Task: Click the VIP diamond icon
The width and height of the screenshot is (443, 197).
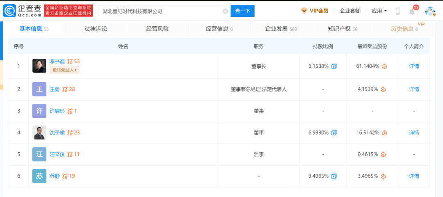Action: coord(304,11)
